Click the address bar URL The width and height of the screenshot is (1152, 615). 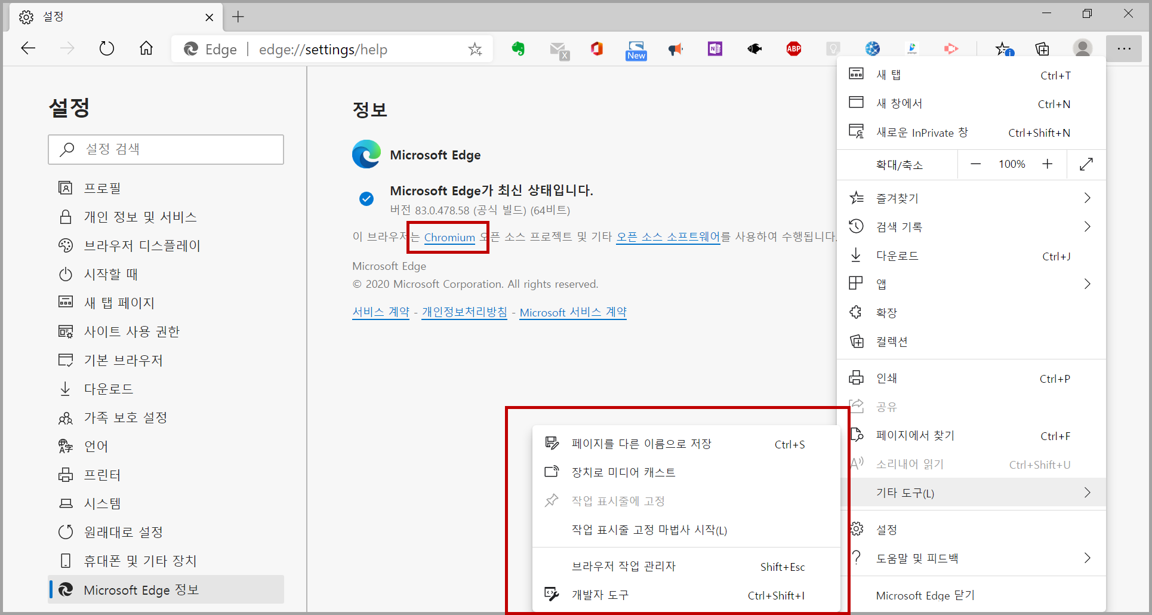point(323,50)
